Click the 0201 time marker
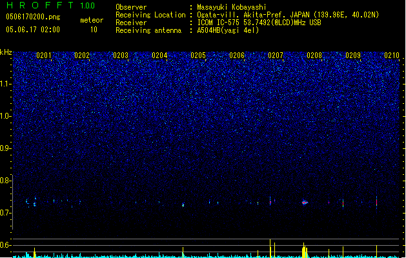 44,55
